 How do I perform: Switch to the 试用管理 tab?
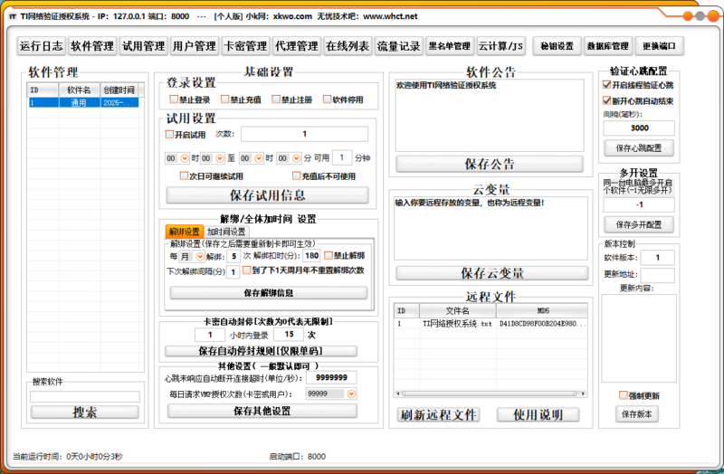click(143, 46)
